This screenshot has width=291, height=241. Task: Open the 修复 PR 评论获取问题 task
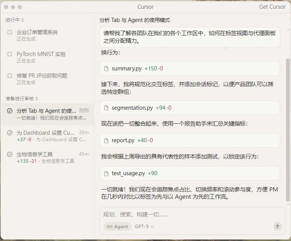[47, 79]
